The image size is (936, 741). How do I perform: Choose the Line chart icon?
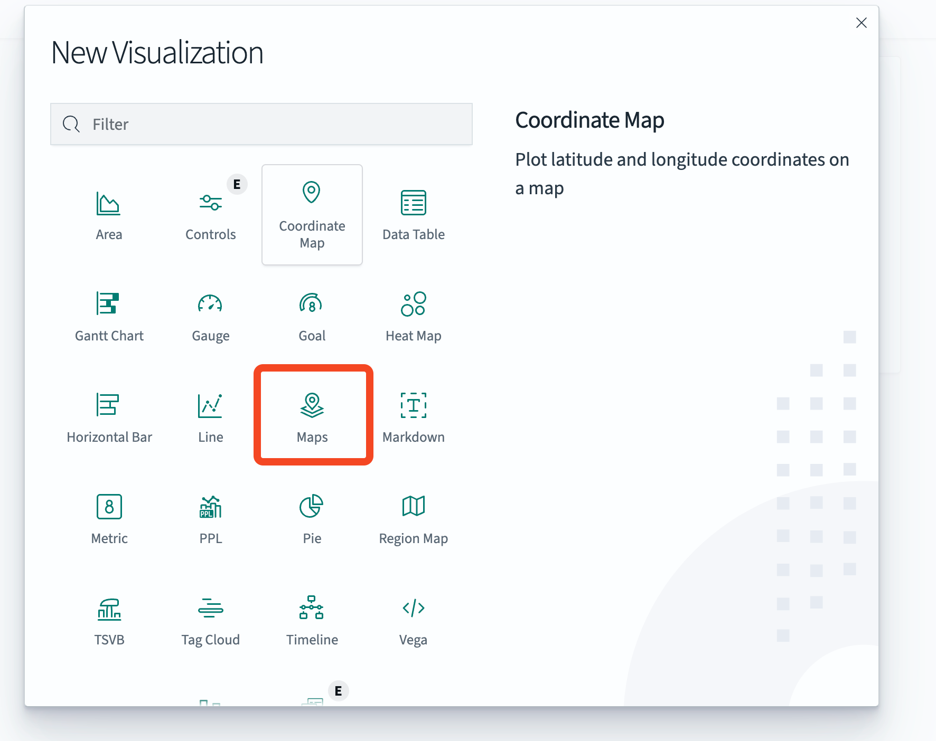click(210, 405)
